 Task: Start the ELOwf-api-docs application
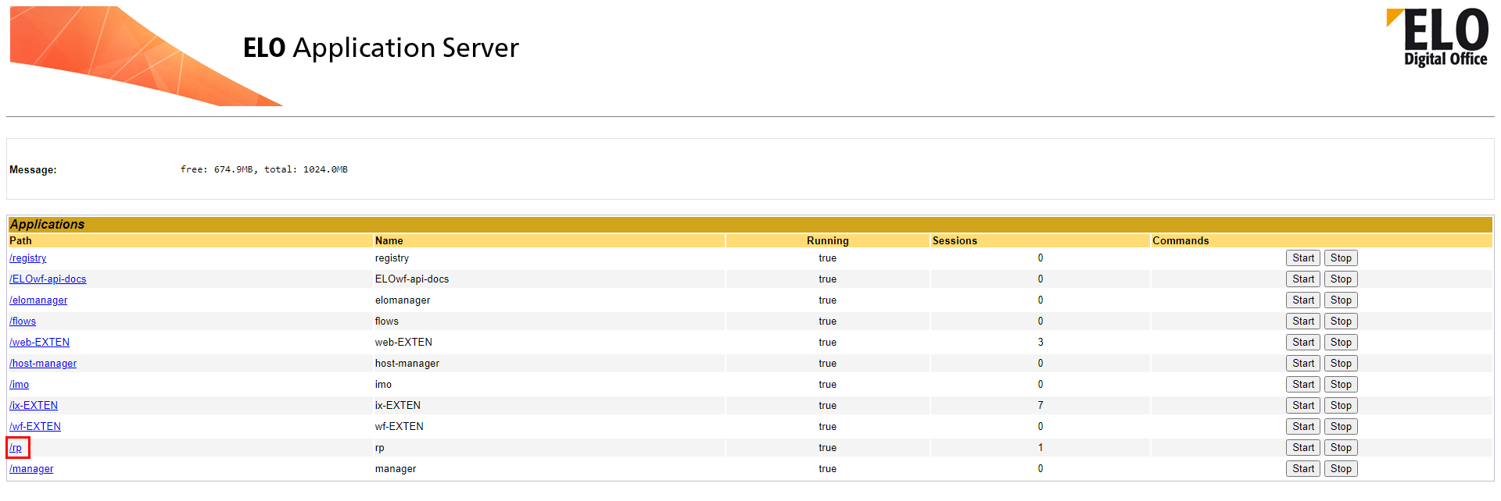coord(1303,279)
